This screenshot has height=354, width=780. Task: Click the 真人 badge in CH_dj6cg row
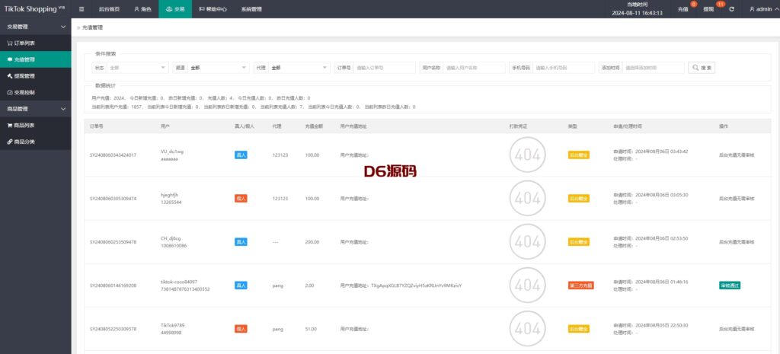pyautogui.click(x=241, y=242)
